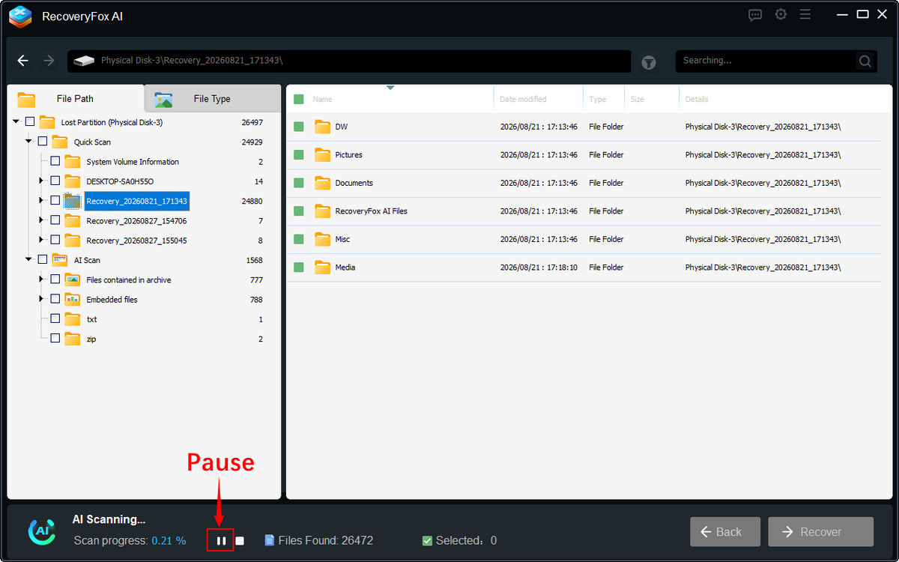Image resolution: width=899 pixels, height=562 pixels.
Task: Check the Recovery_20260827_154706 checkbox
Action: [55, 220]
